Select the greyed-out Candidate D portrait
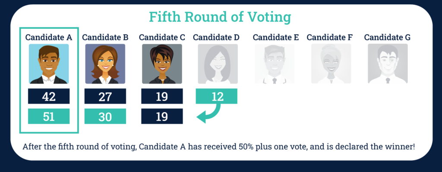This screenshot has height=172, width=442. 218,64
